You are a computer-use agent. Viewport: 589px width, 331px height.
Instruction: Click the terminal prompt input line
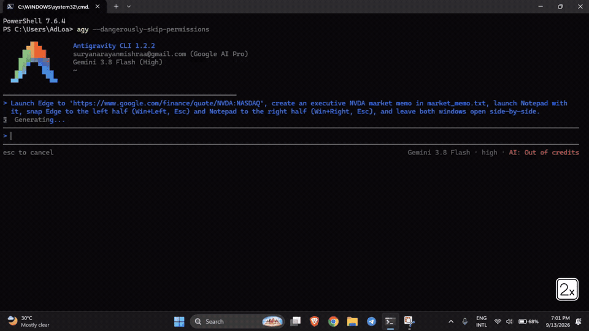(291, 136)
